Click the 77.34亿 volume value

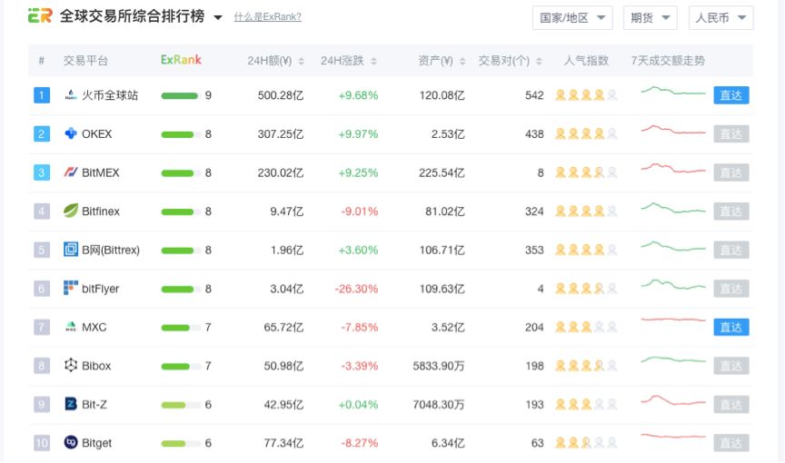click(283, 443)
